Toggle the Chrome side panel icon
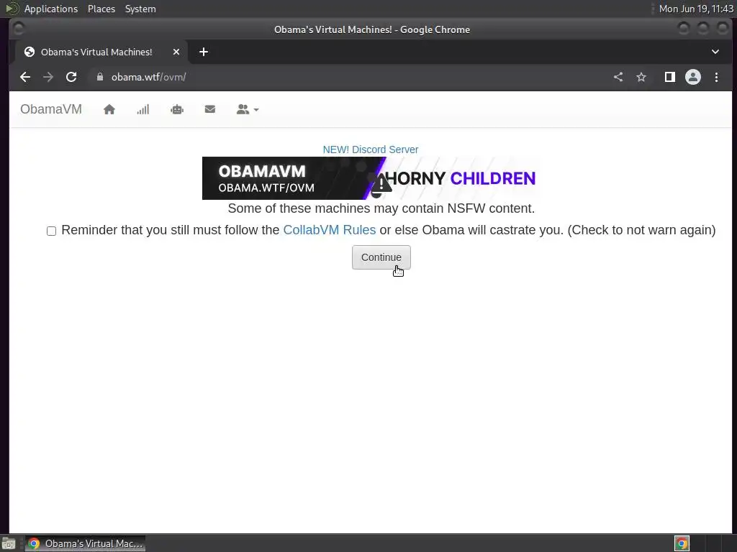The image size is (737, 552). 670,77
